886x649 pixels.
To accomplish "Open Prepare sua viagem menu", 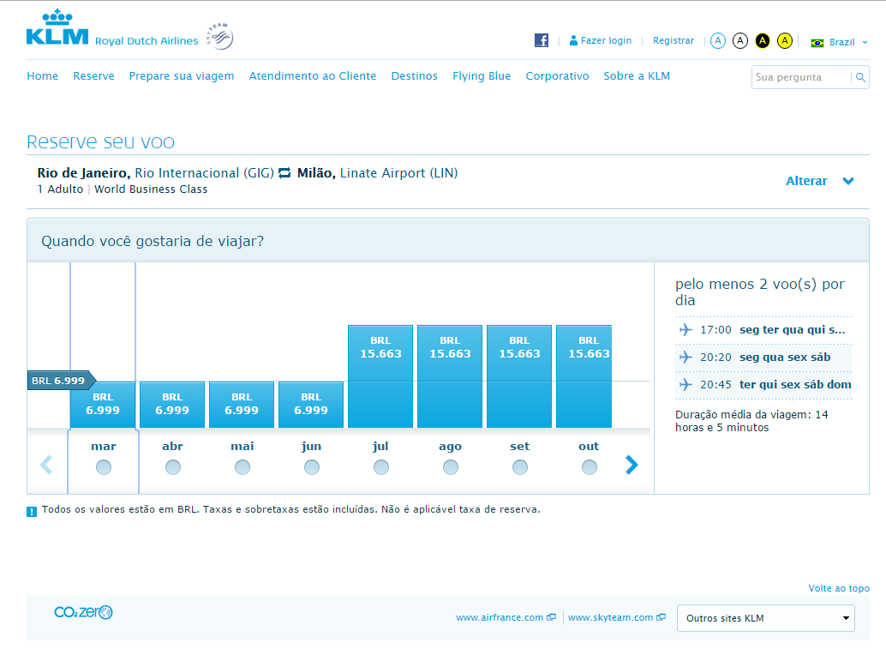I will (182, 75).
